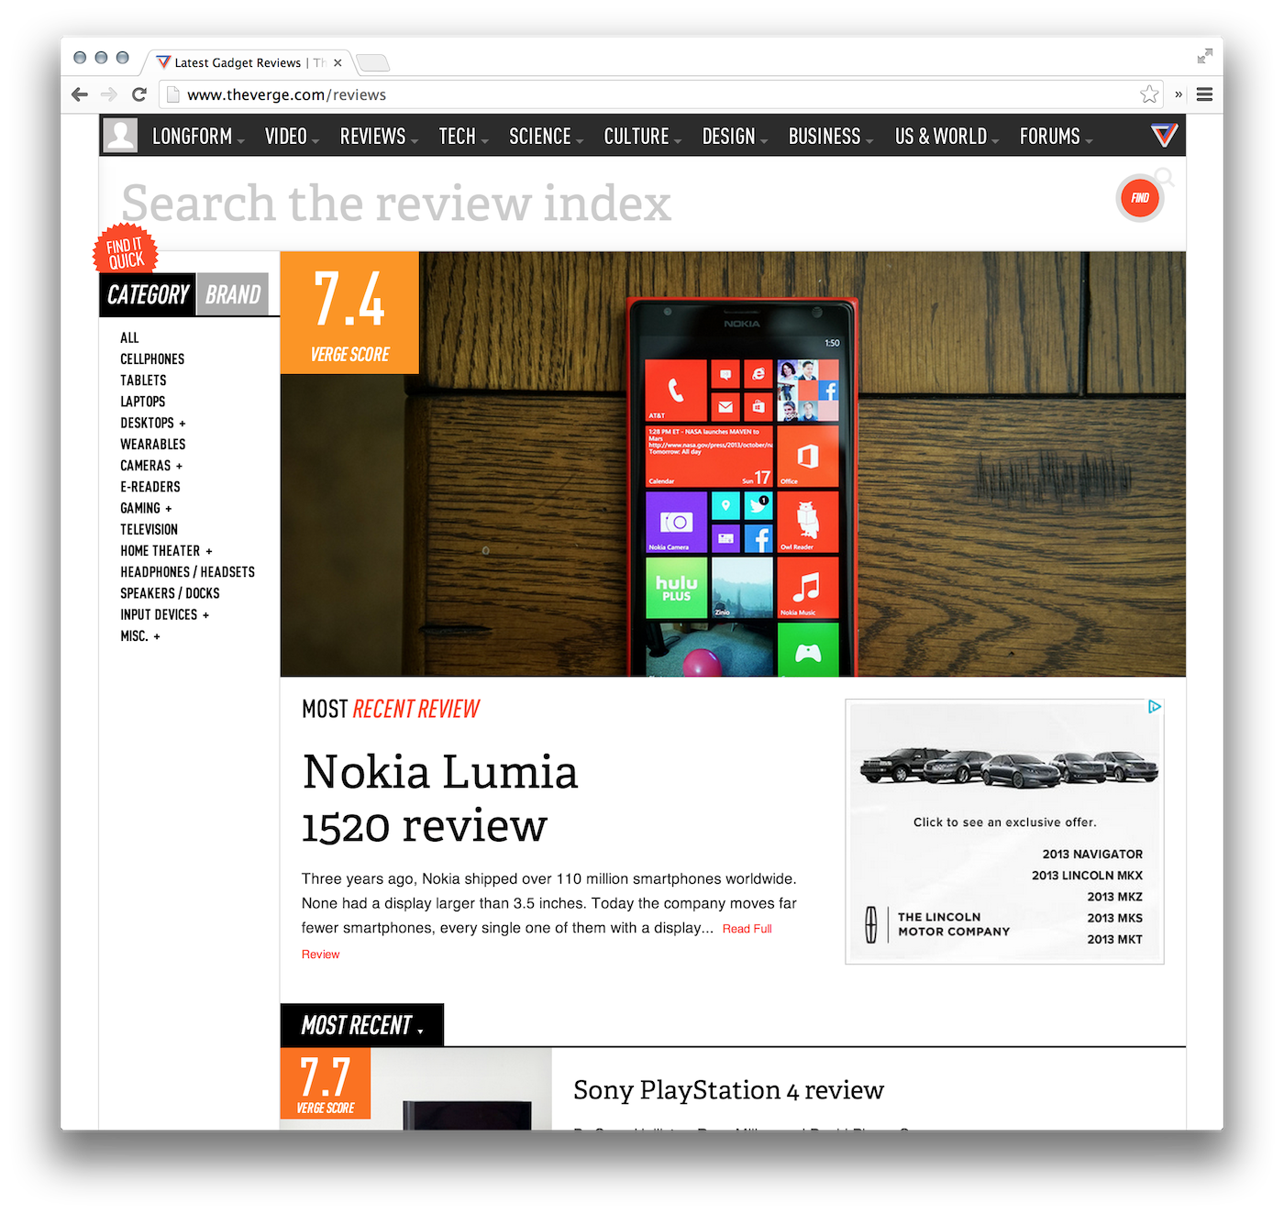Reload the page with refresh icon
Viewport: 1284px width, 1214px height.
139,94
